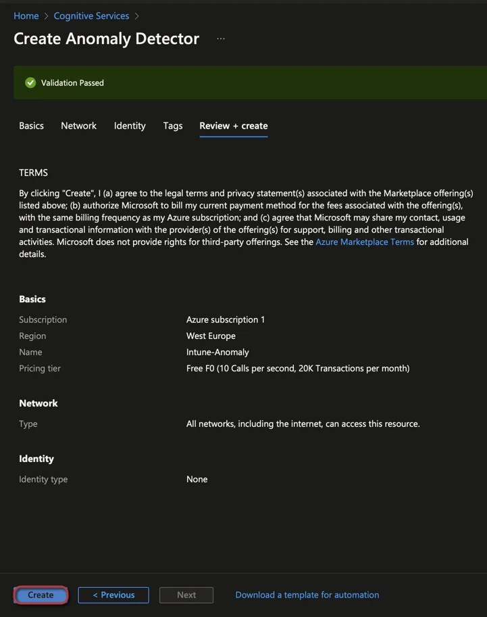Click the Validation Passed message text

pos(73,83)
